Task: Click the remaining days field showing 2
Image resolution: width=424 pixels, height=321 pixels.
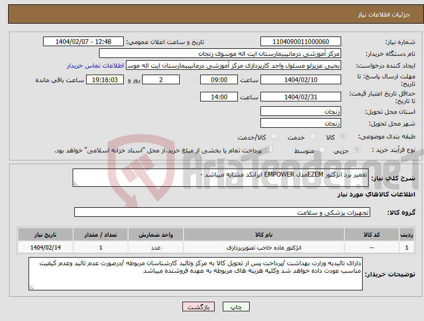Action: coord(161,79)
